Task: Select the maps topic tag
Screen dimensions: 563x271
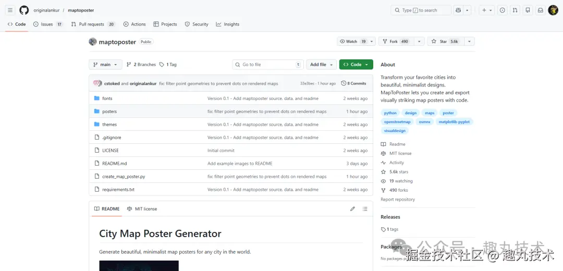Action: coord(430,113)
